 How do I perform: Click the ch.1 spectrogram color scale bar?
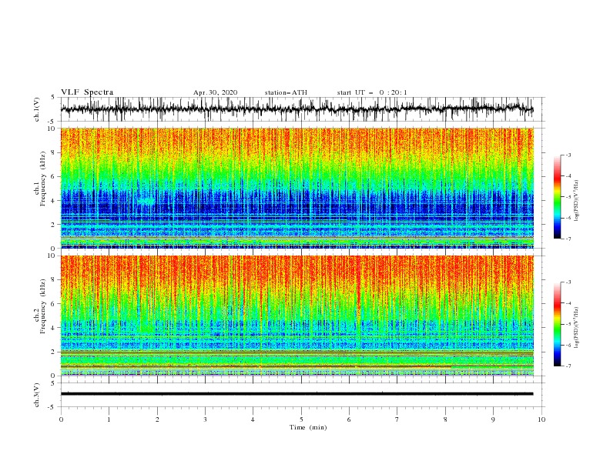click(x=557, y=197)
